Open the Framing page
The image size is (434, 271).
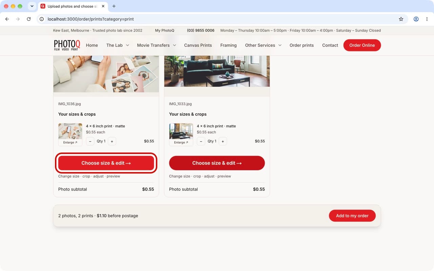point(229,45)
